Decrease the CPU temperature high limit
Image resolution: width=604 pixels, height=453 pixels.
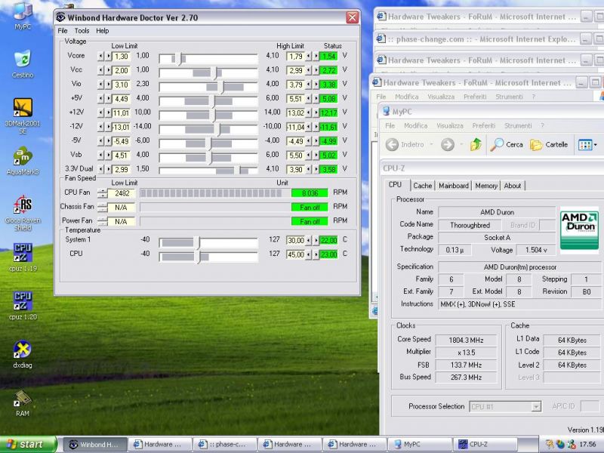pyautogui.click(x=308, y=254)
